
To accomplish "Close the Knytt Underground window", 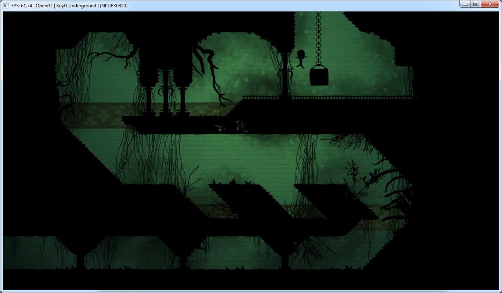I will point(490,4).
